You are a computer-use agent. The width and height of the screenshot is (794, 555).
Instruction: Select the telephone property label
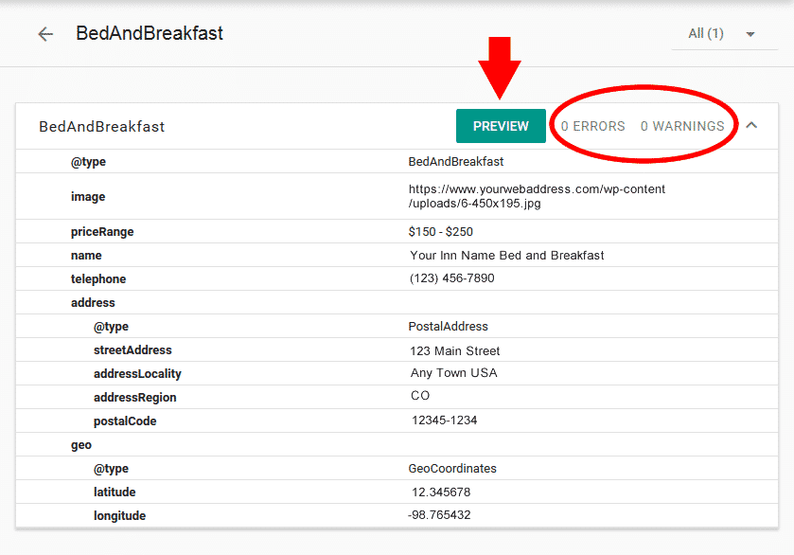point(98,279)
